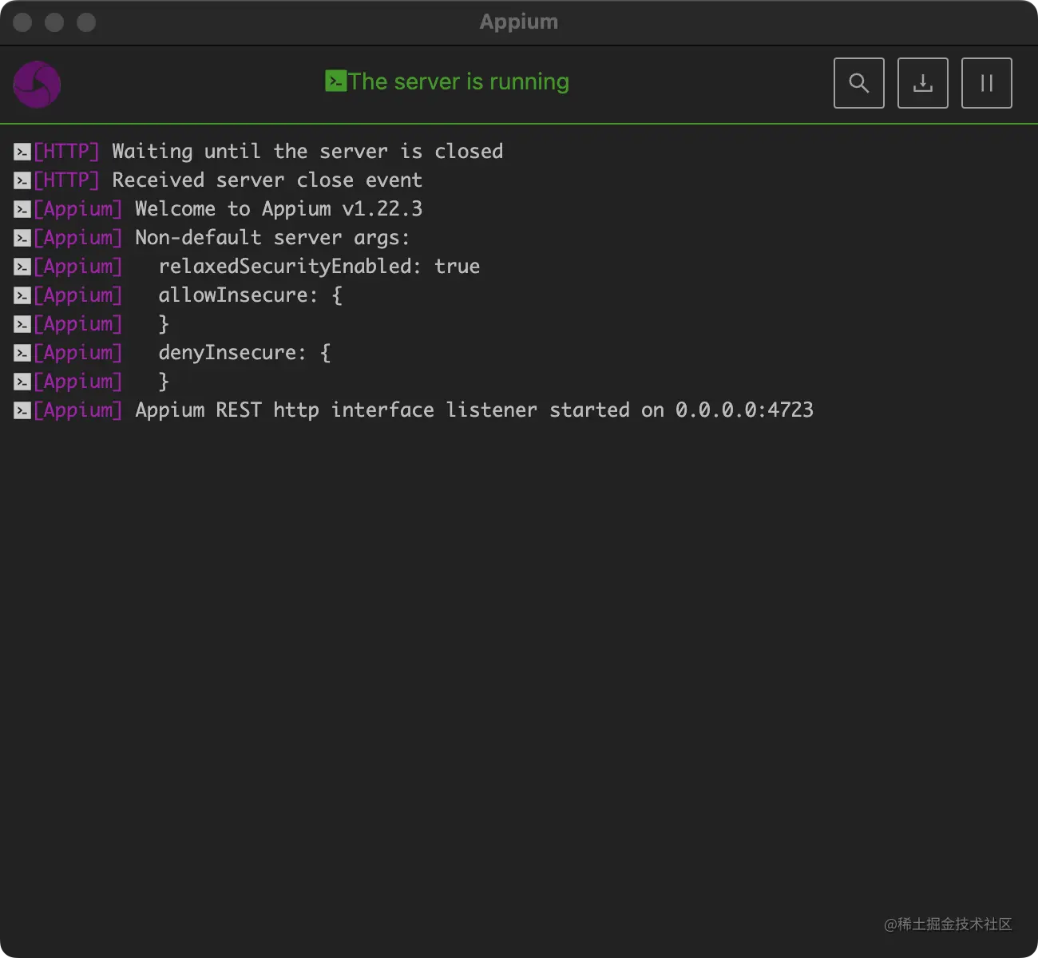This screenshot has height=958, width=1038.
Task: Select "Appium REST http interface listener started" text
Action: 382,410
